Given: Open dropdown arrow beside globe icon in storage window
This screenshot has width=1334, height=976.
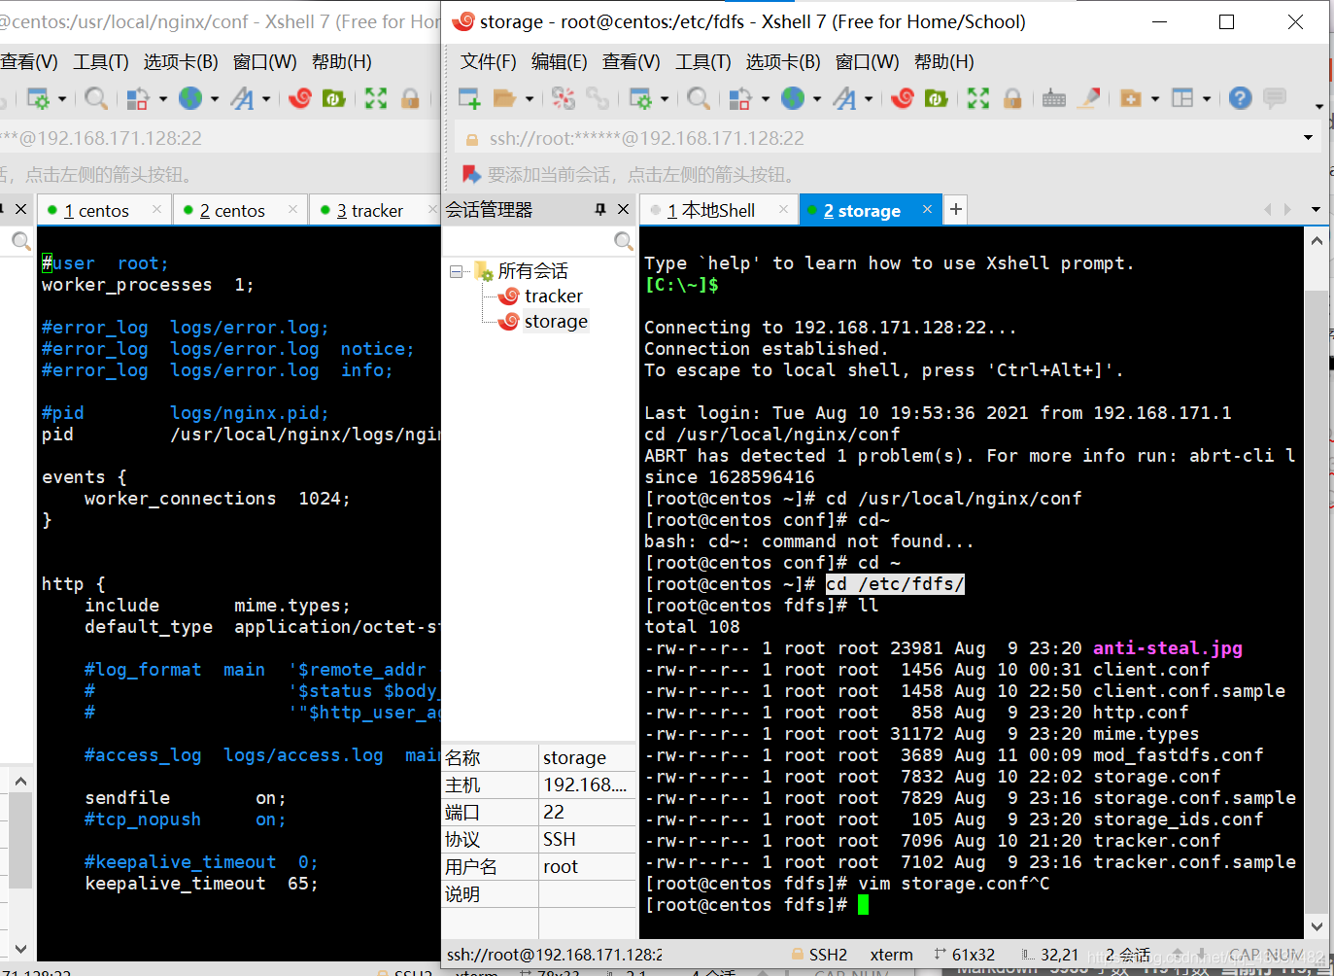Looking at the screenshot, I should click(817, 99).
